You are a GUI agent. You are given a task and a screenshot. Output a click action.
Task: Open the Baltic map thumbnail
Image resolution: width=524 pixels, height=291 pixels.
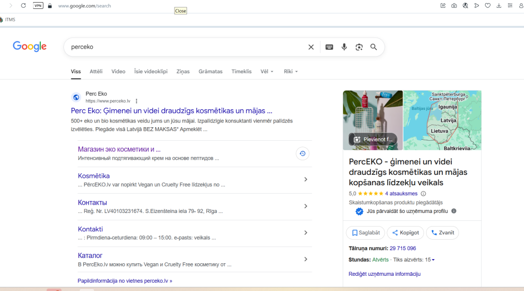pyautogui.click(x=442, y=120)
